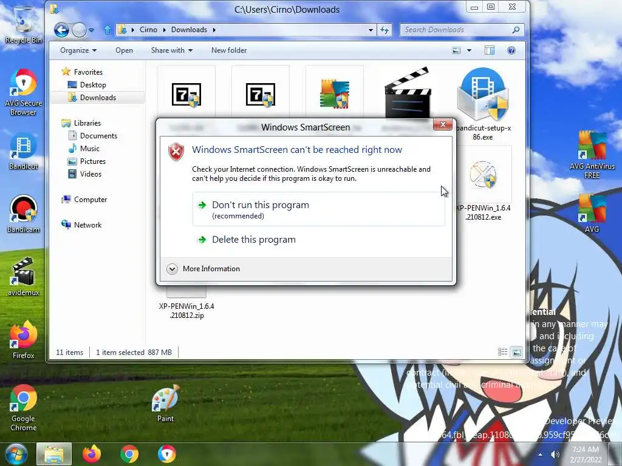Viewport: 622px width, 466px height.
Task: Select Downloads in the navigation pane
Action: click(98, 98)
